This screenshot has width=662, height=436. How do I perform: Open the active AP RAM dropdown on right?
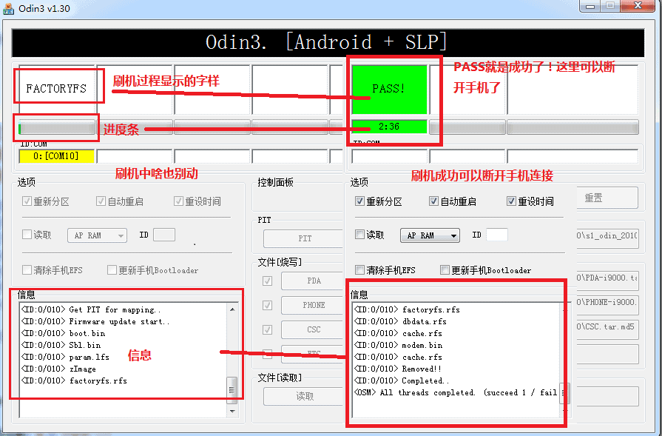click(430, 235)
